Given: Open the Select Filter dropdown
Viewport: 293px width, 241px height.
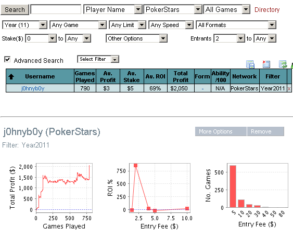Looking at the screenshot, I should pyautogui.click(x=98, y=59).
